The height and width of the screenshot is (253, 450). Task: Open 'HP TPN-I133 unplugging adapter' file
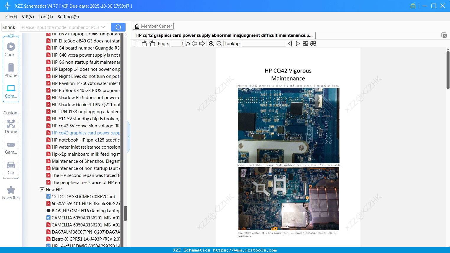pyautogui.click(x=83, y=112)
